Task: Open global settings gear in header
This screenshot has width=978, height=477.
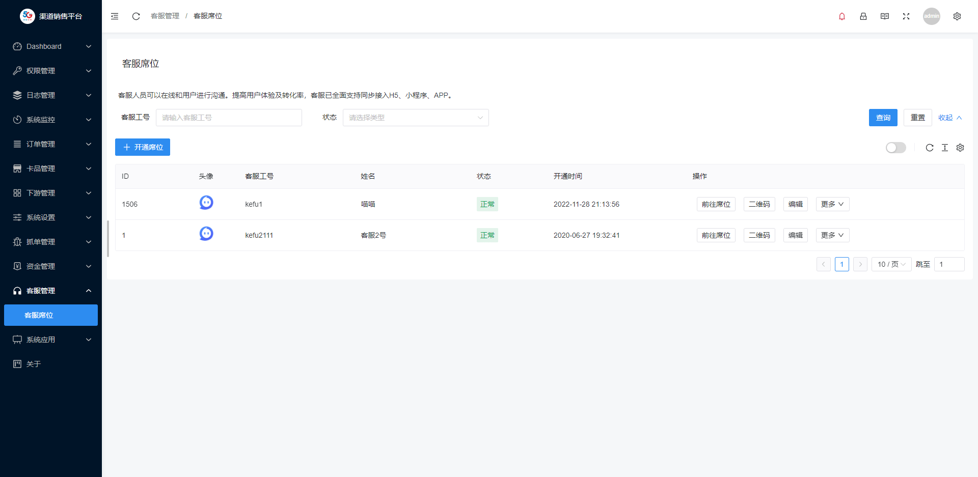Action: [x=957, y=16]
